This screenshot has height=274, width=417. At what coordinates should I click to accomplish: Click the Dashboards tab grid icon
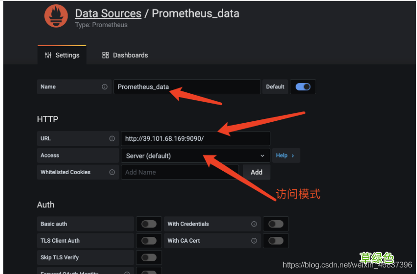pos(106,55)
